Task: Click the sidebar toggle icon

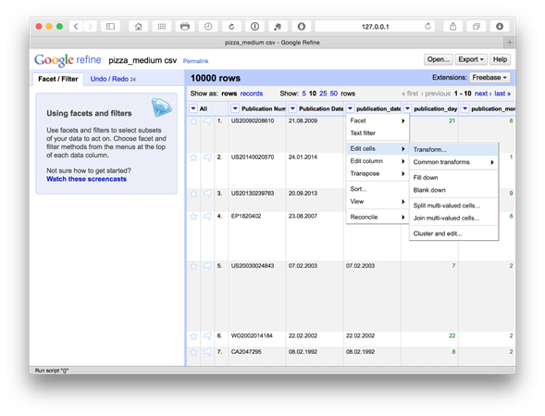Action: pyautogui.click(x=110, y=27)
